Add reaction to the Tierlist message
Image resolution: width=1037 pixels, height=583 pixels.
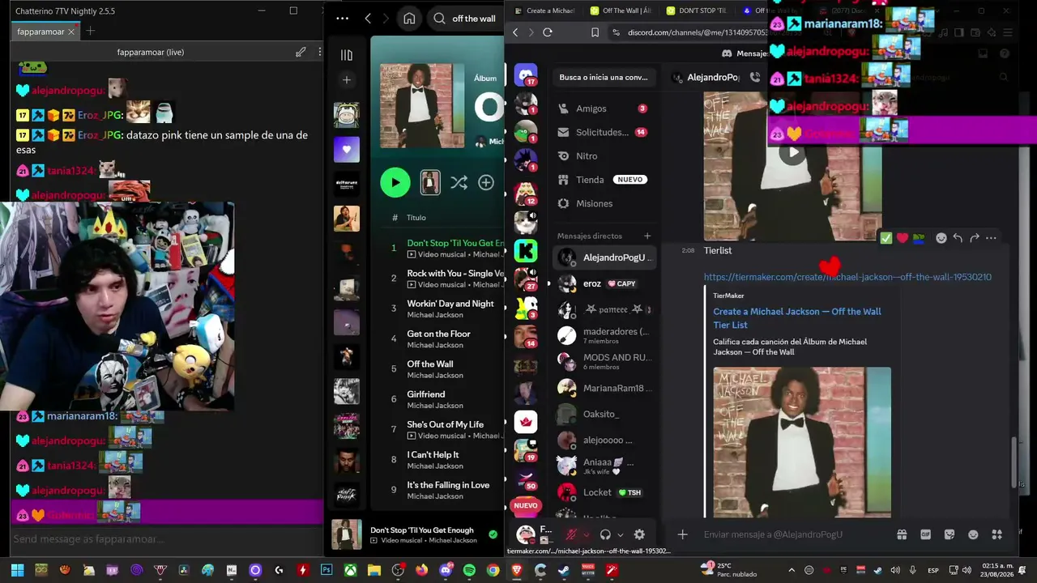941,238
